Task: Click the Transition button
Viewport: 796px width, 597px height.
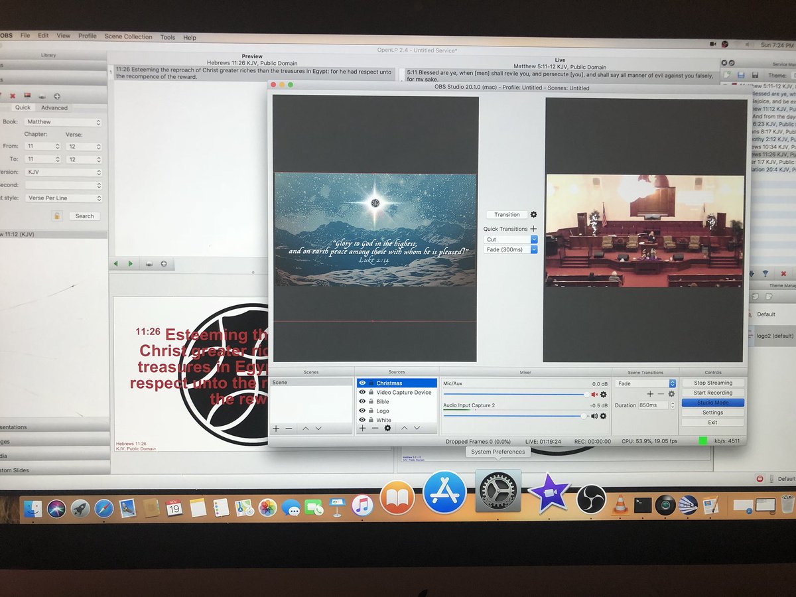Action: click(x=507, y=214)
